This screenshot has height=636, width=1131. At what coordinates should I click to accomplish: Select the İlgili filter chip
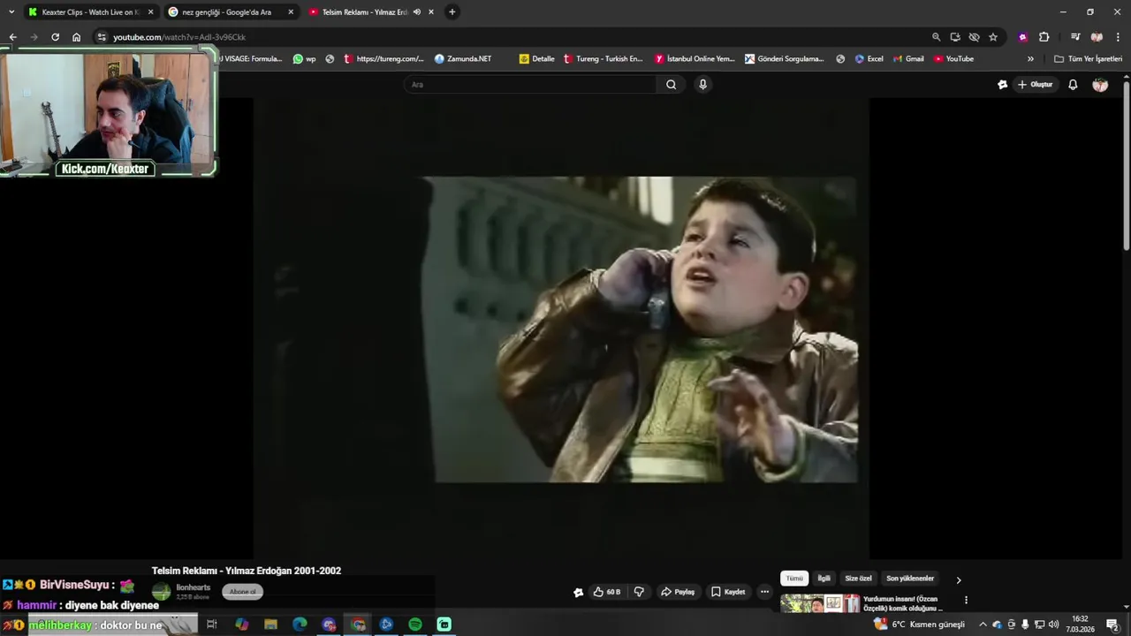(824, 579)
